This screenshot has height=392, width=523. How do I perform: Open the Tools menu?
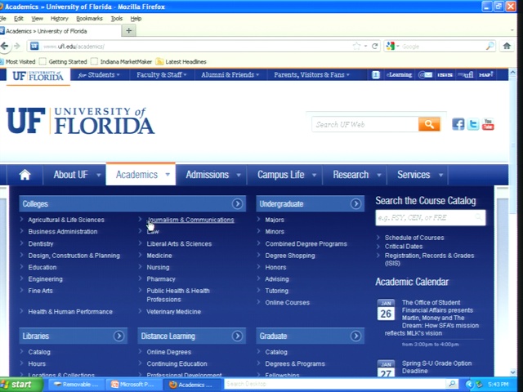coord(116,18)
